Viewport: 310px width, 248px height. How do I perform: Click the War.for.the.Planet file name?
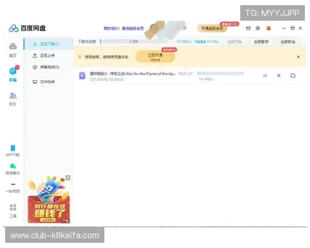coord(133,73)
